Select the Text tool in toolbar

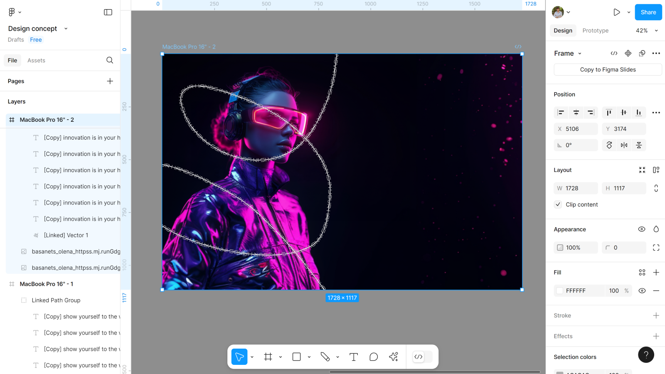coord(353,357)
